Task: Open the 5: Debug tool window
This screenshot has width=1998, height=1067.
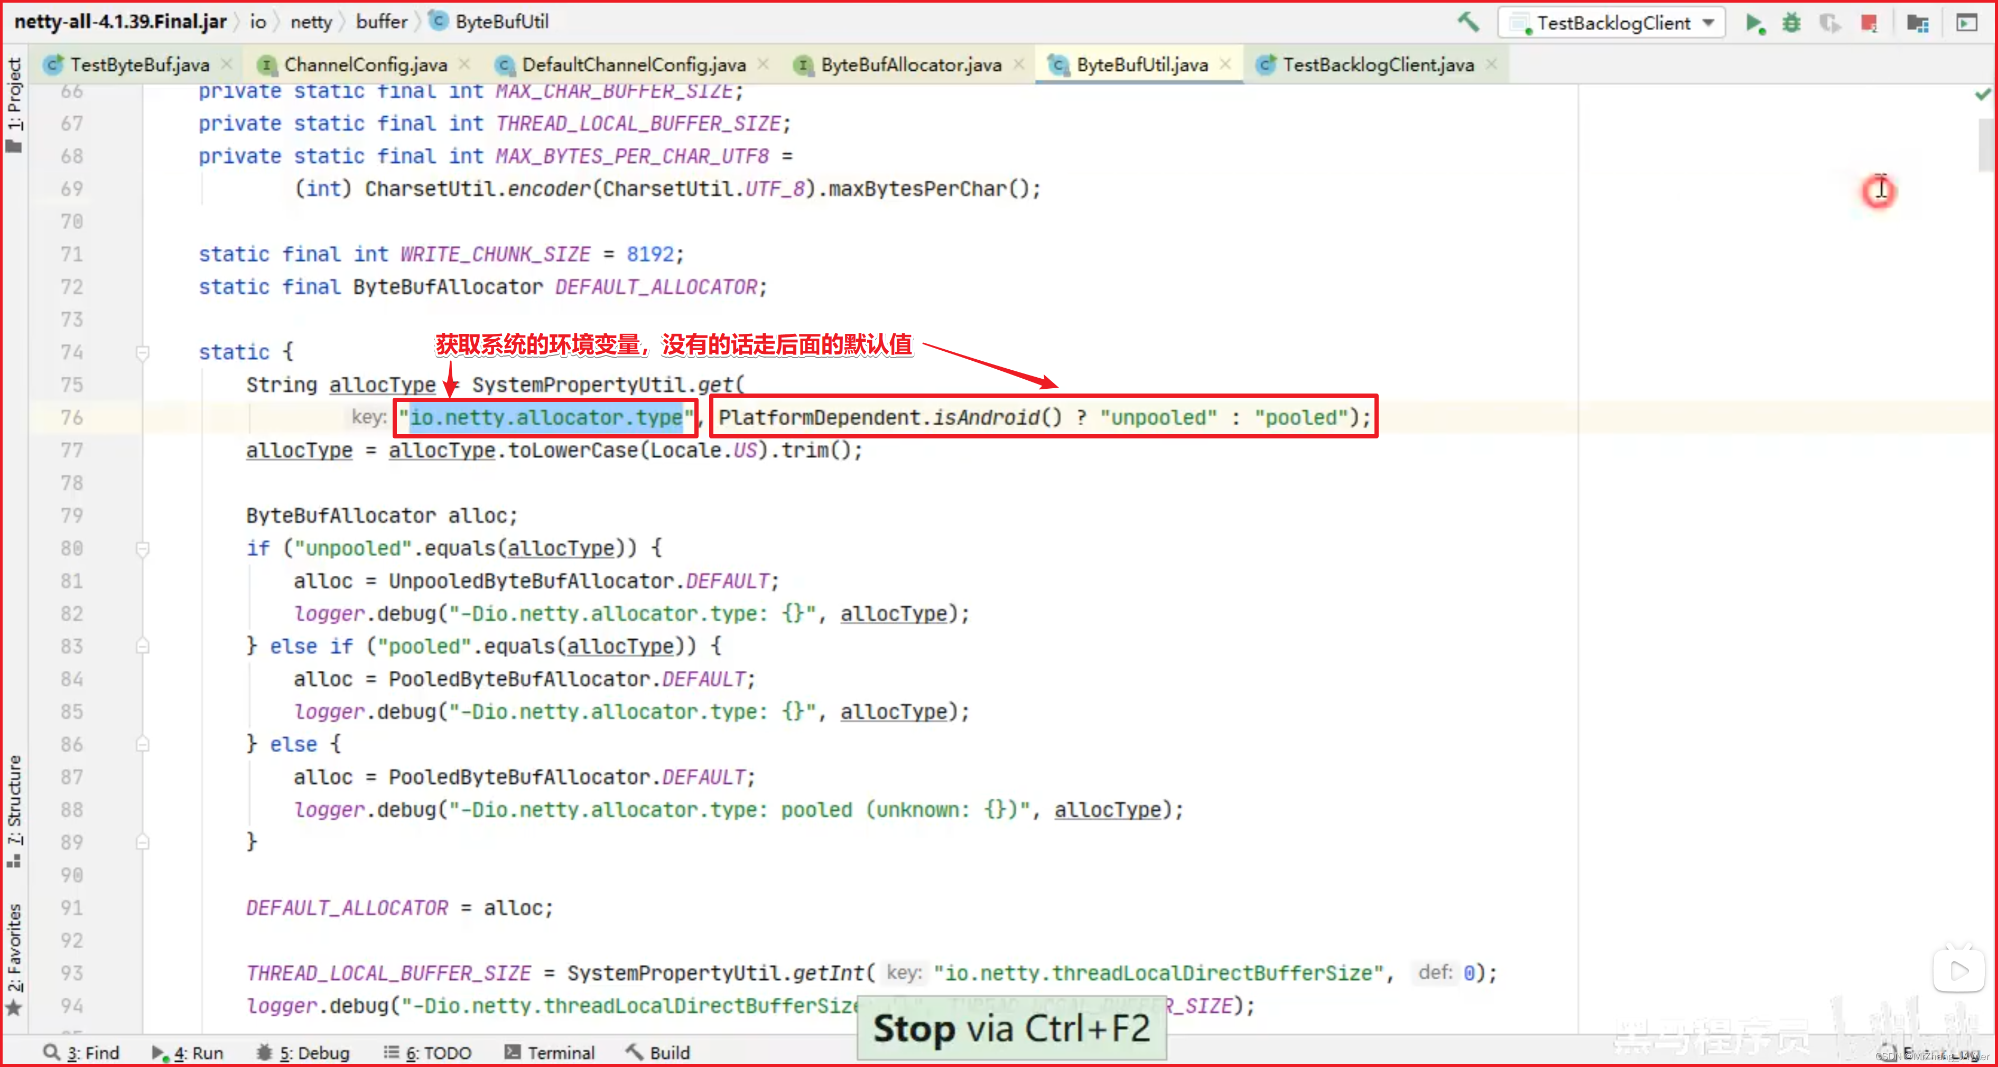Action: click(303, 1052)
